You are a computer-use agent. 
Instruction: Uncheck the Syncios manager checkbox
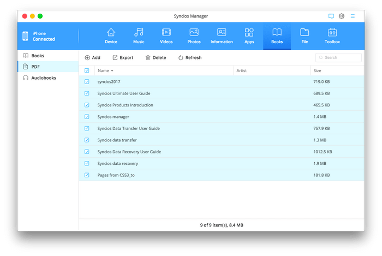pos(87,117)
